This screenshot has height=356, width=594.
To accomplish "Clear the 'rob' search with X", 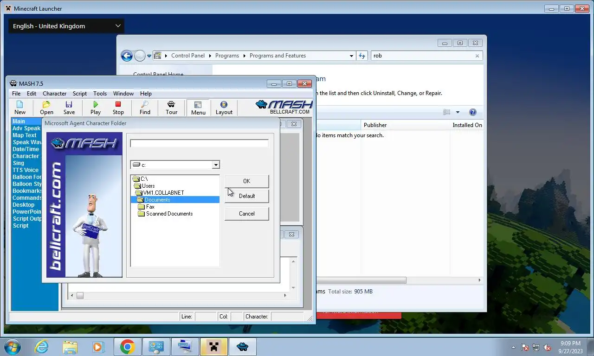I will tap(477, 56).
